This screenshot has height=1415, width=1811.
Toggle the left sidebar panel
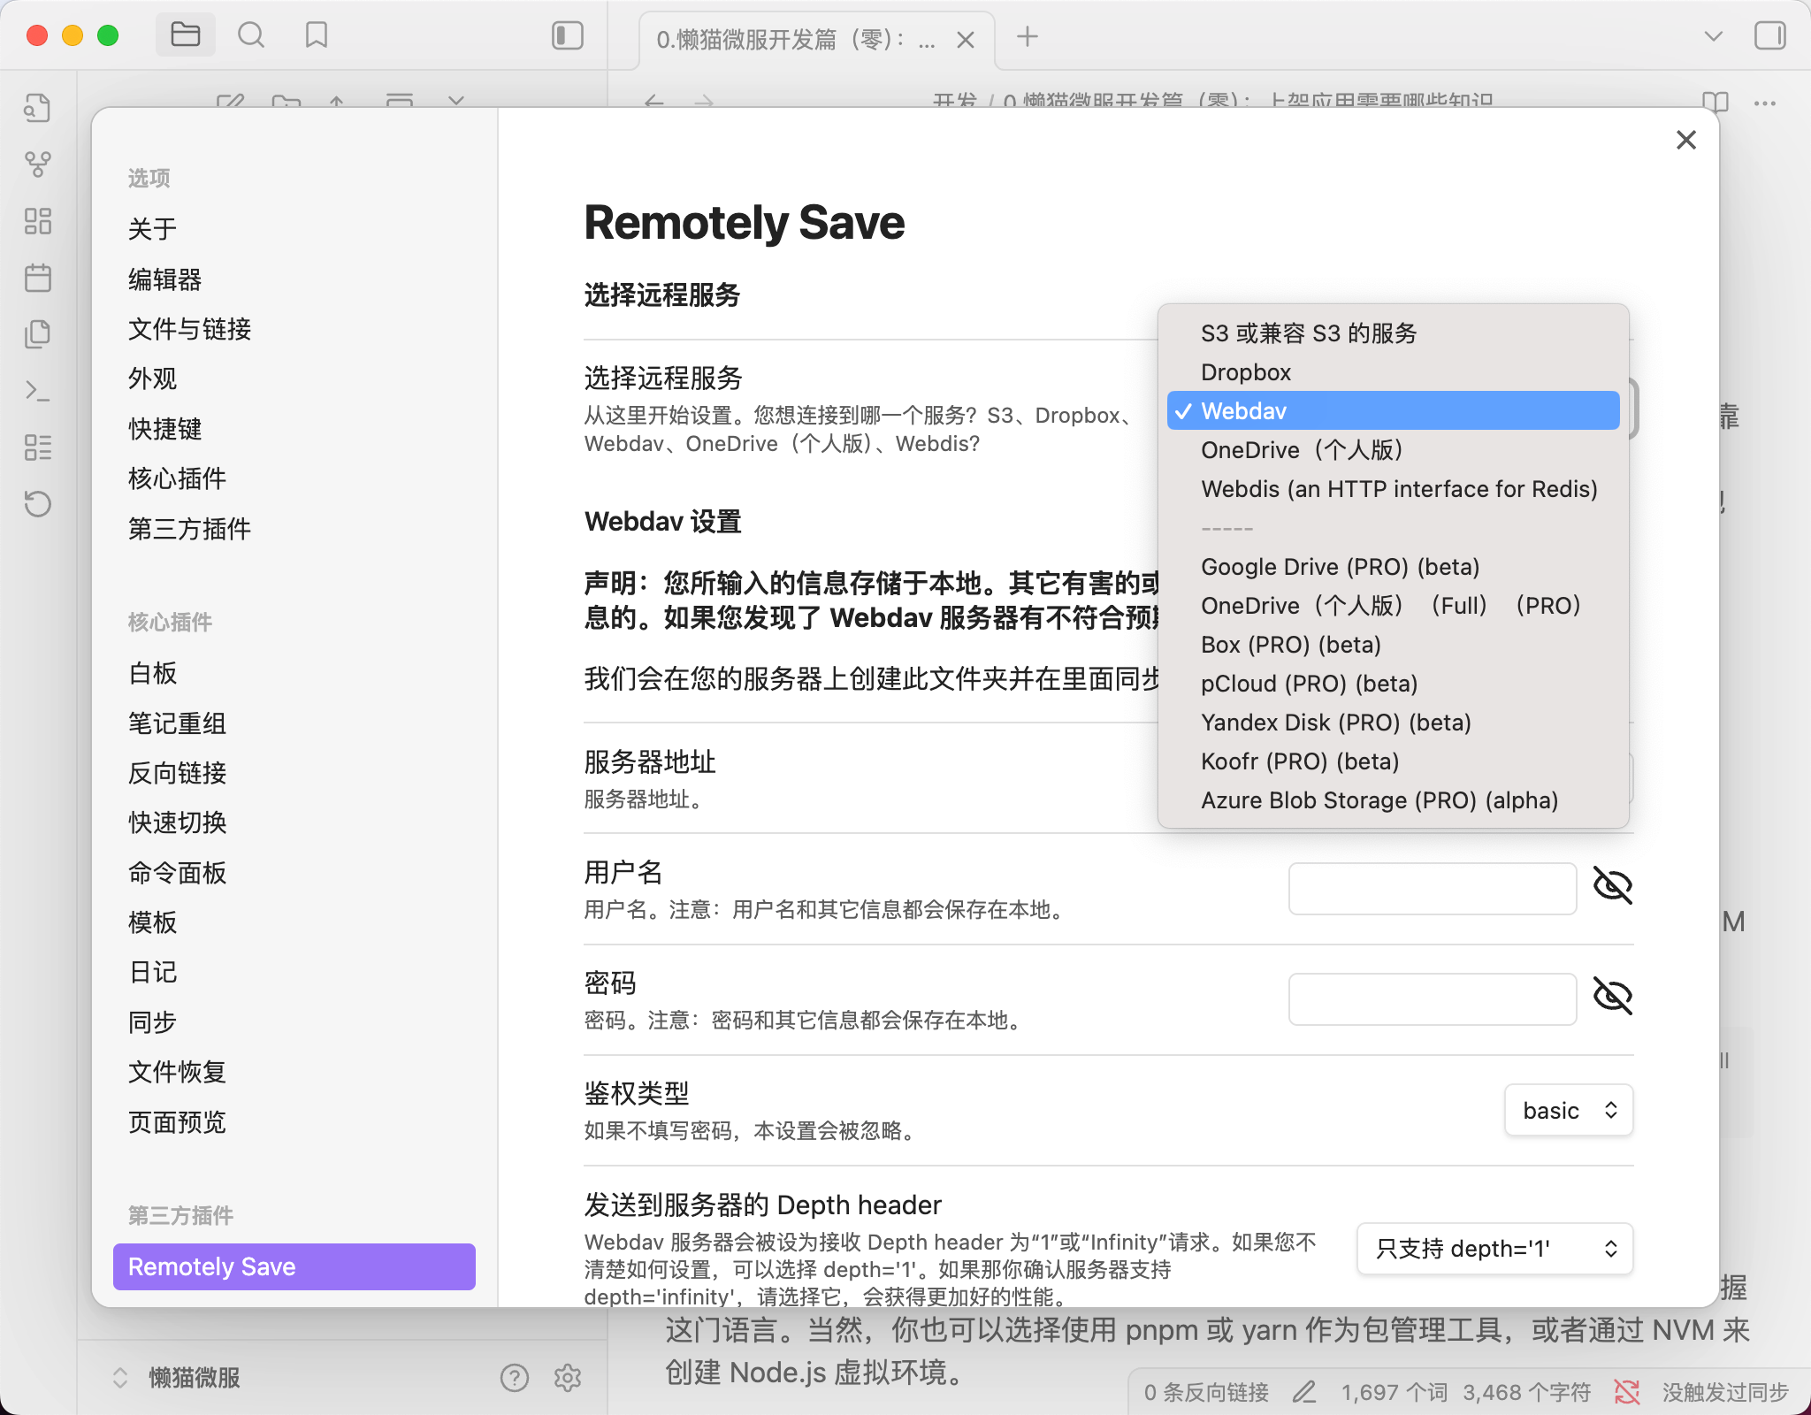pyautogui.click(x=567, y=35)
